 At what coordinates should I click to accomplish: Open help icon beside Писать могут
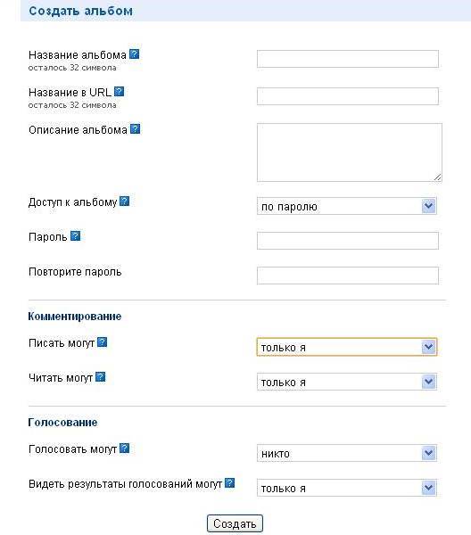pos(102,342)
